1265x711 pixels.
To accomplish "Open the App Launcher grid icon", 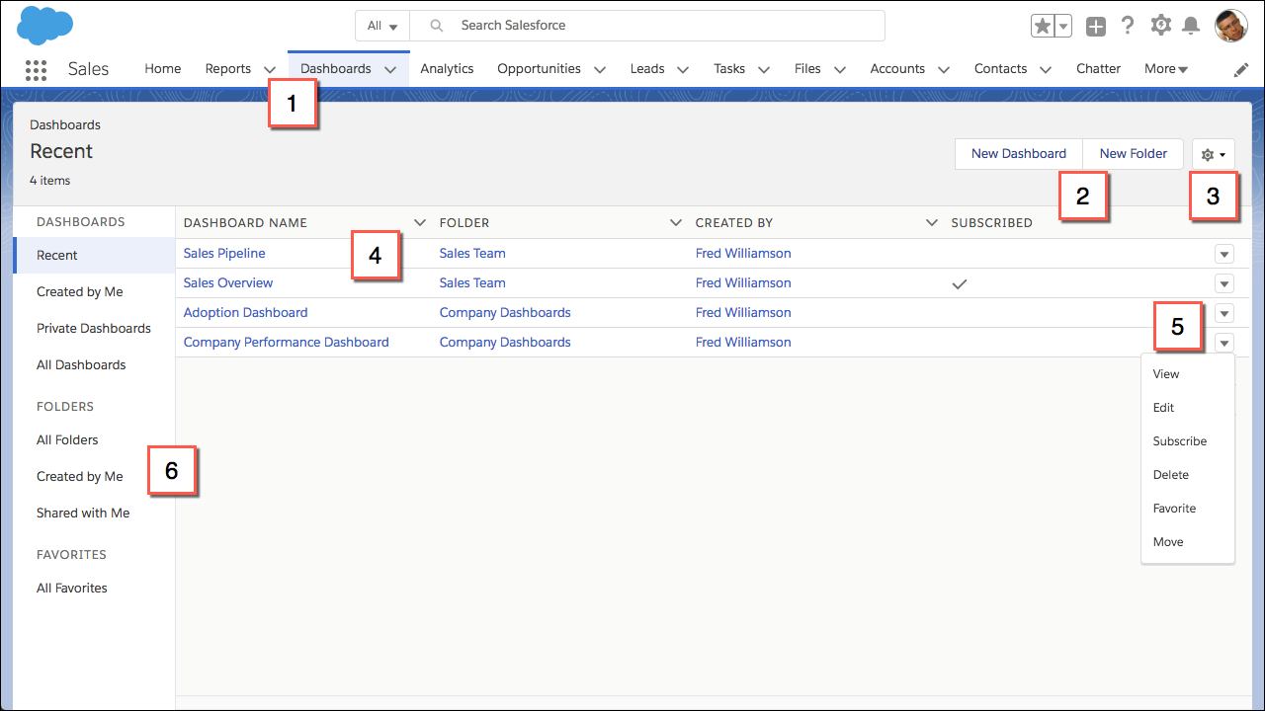I will tap(36, 69).
